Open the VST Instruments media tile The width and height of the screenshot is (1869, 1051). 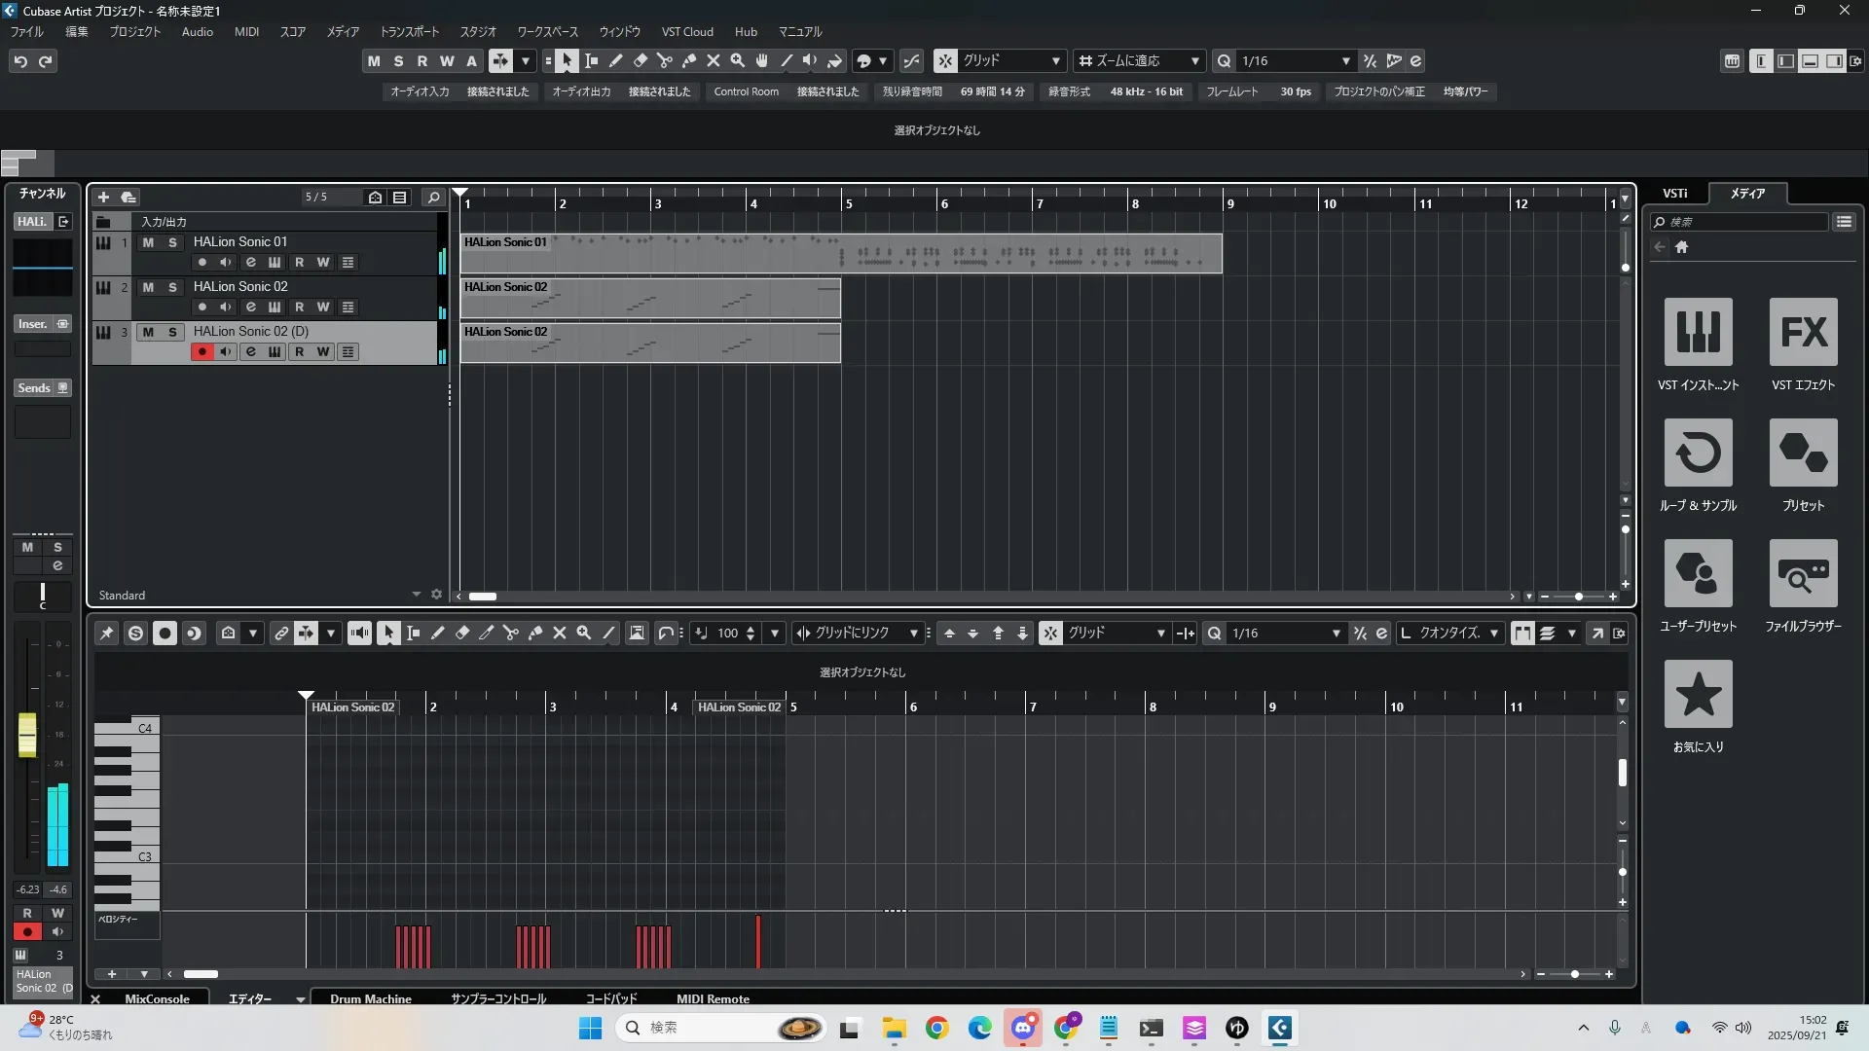(x=1698, y=333)
